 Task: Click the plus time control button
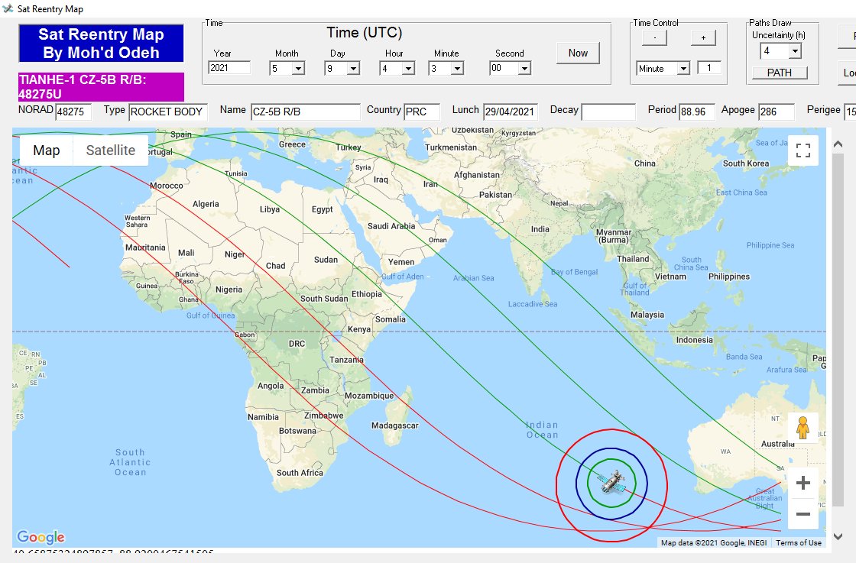click(x=703, y=37)
